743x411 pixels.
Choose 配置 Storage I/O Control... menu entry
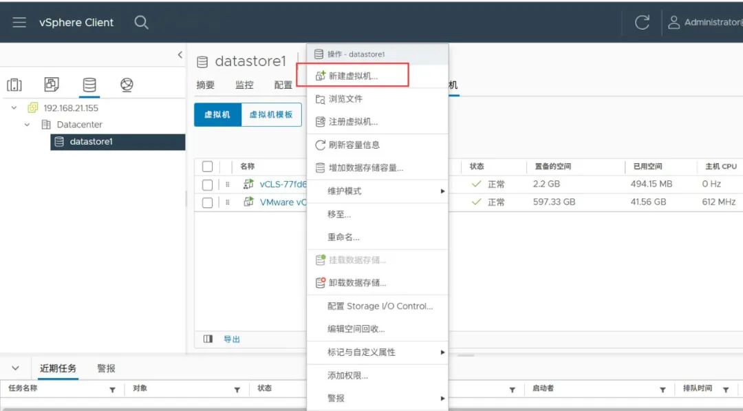click(377, 306)
